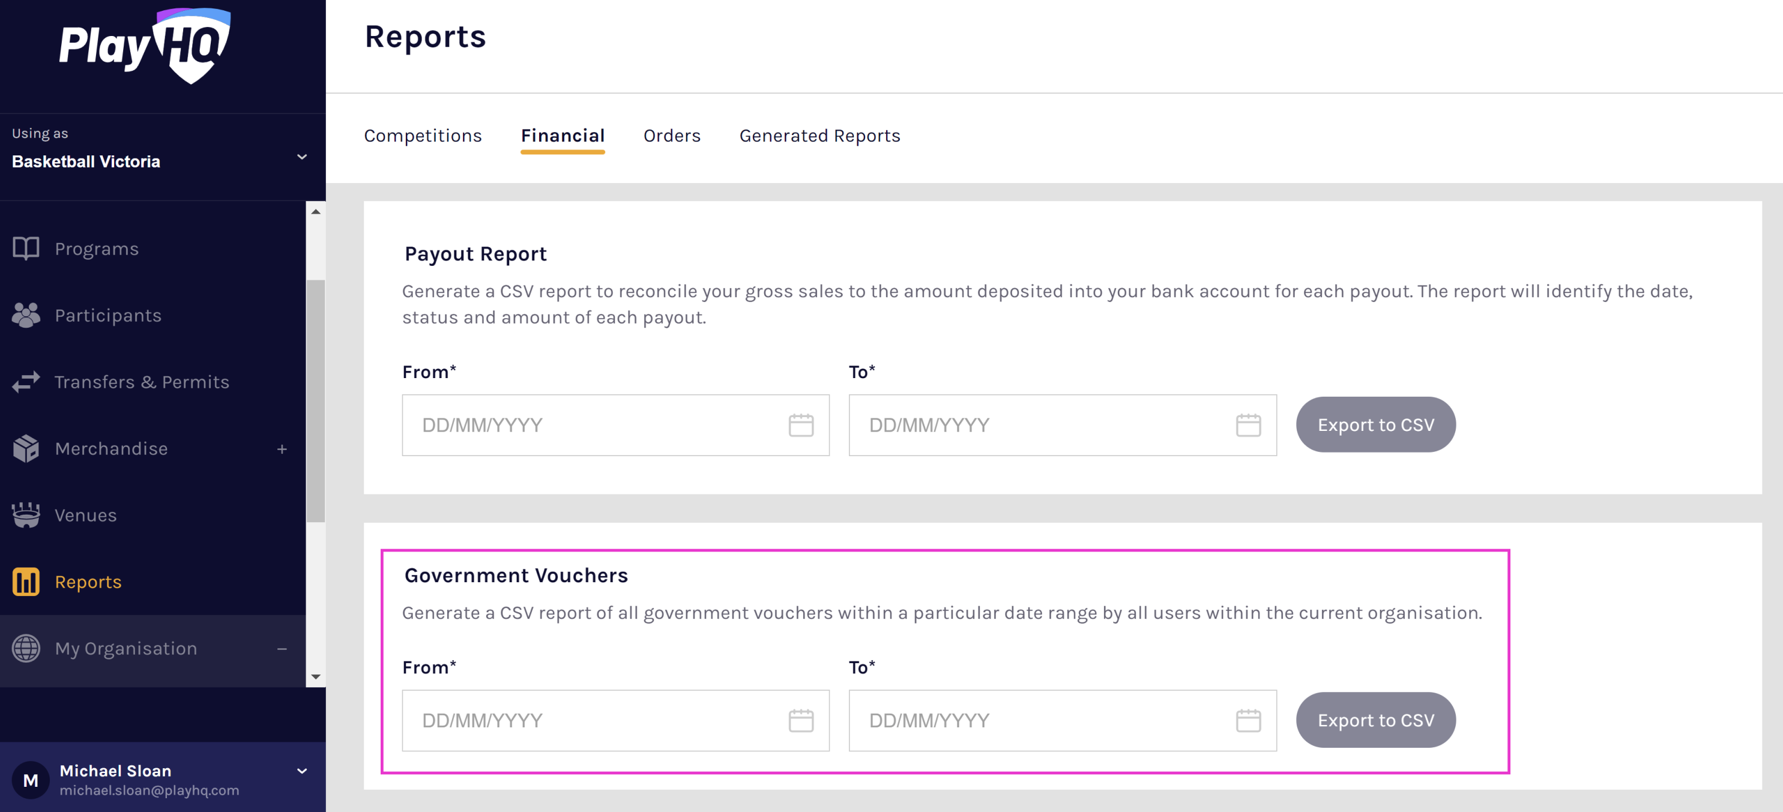Export Government Vouchers to CSV

pyautogui.click(x=1375, y=720)
